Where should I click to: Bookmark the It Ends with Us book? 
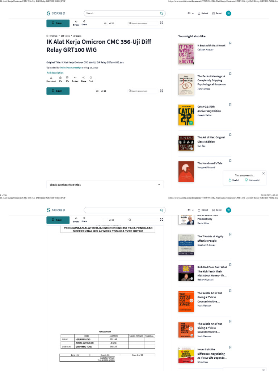pyautogui.click(x=230, y=43)
